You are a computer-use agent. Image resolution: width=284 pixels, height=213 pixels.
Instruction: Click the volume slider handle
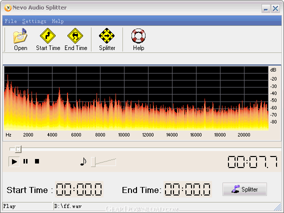[93, 161]
